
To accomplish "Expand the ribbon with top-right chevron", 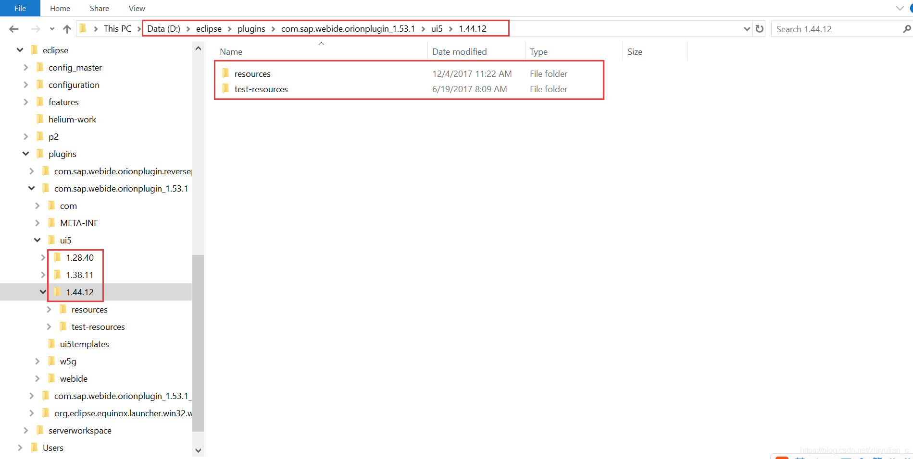I will click(900, 8).
